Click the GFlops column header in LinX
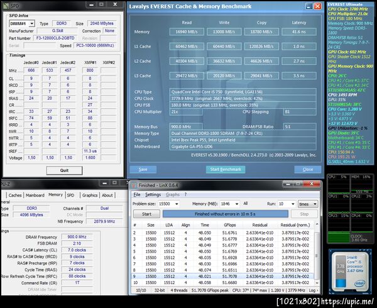The height and width of the screenshot is (308, 377). 229,225
